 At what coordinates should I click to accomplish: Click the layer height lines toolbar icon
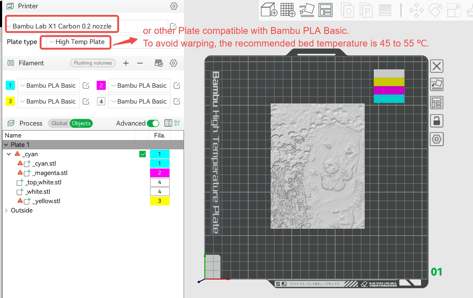(385, 10)
